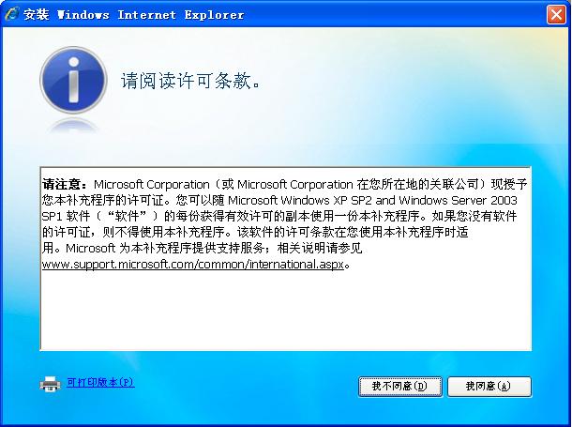The height and width of the screenshot is (427, 572).
Task: Click the 安装 Windows Internet Explorer title text
Action: tap(133, 15)
